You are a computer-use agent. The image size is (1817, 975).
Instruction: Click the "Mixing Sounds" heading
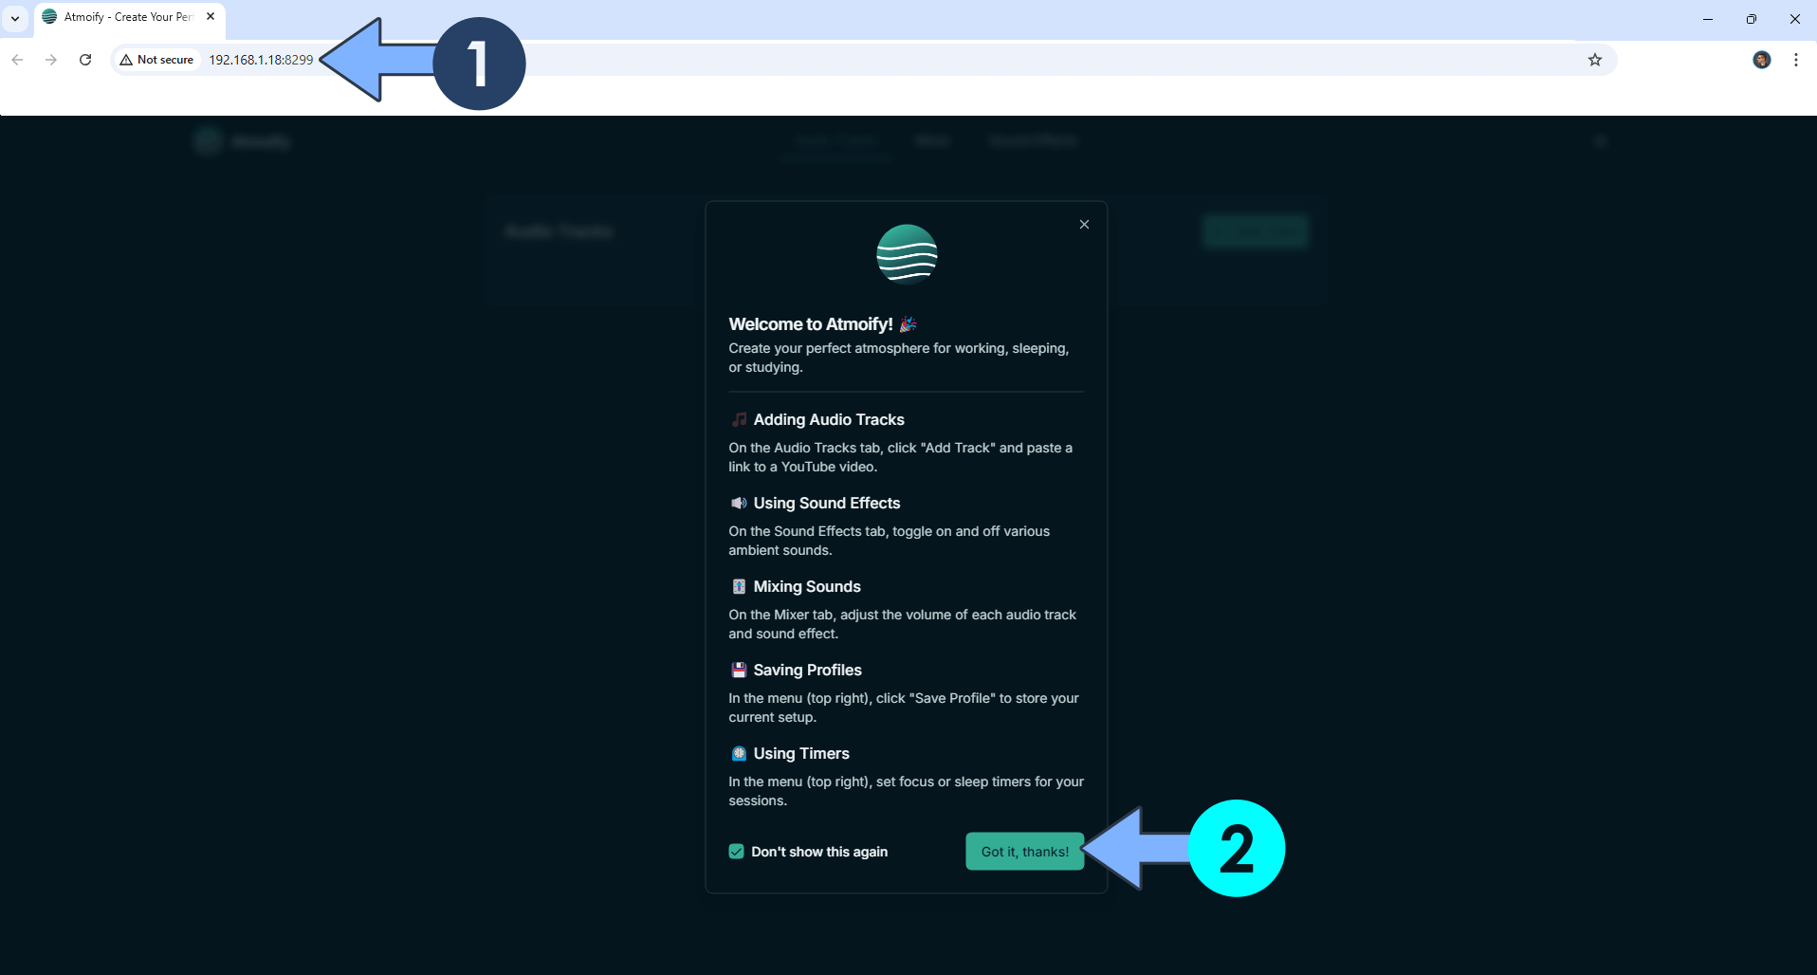pos(807,586)
